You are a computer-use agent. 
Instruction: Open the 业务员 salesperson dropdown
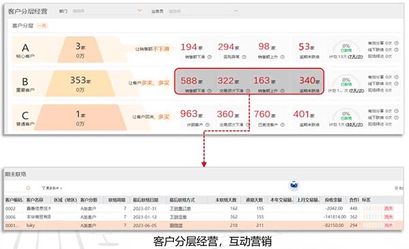pyautogui.click(x=203, y=11)
